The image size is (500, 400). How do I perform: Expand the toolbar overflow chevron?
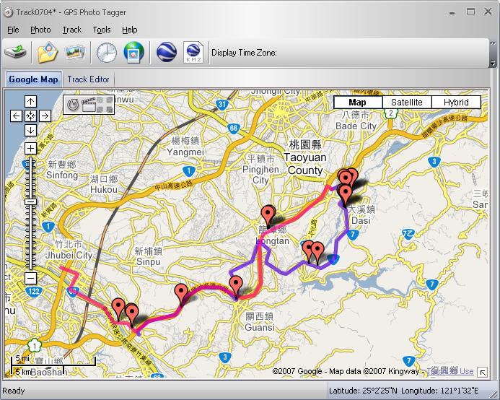pyautogui.click(x=493, y=43)
